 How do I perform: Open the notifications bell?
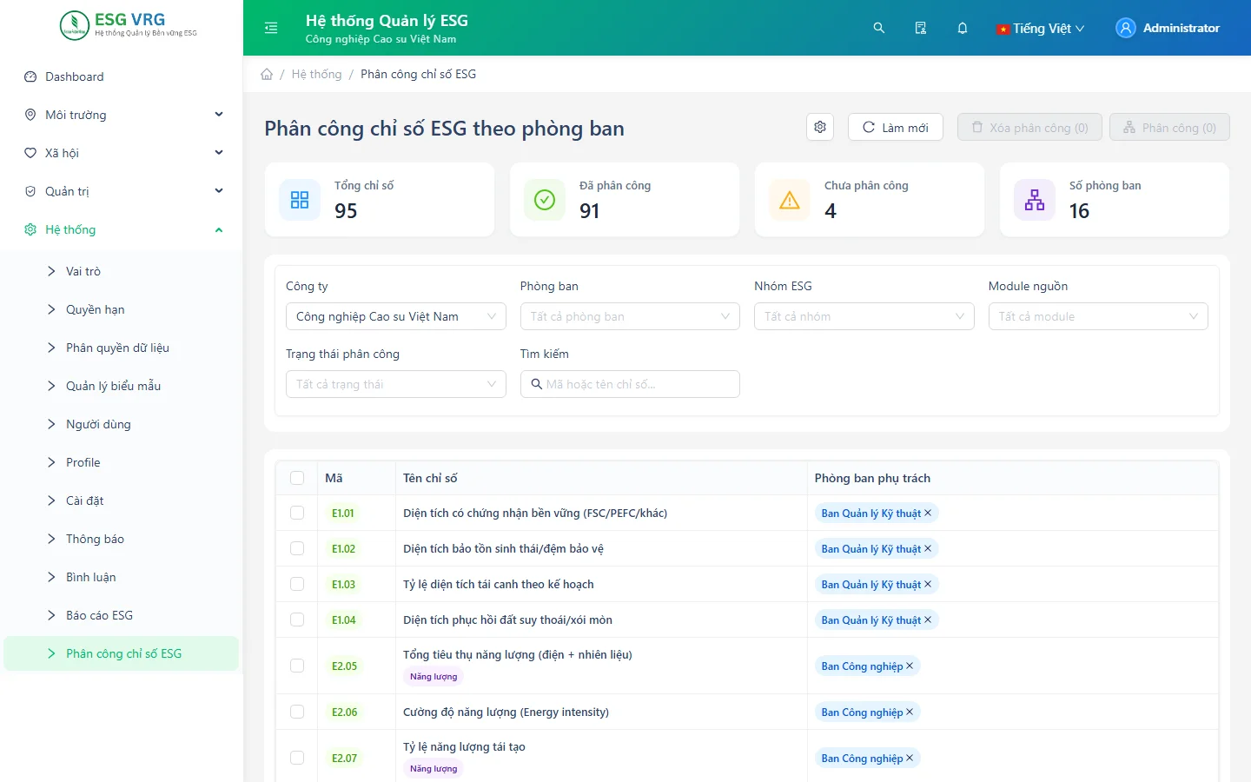963,28
